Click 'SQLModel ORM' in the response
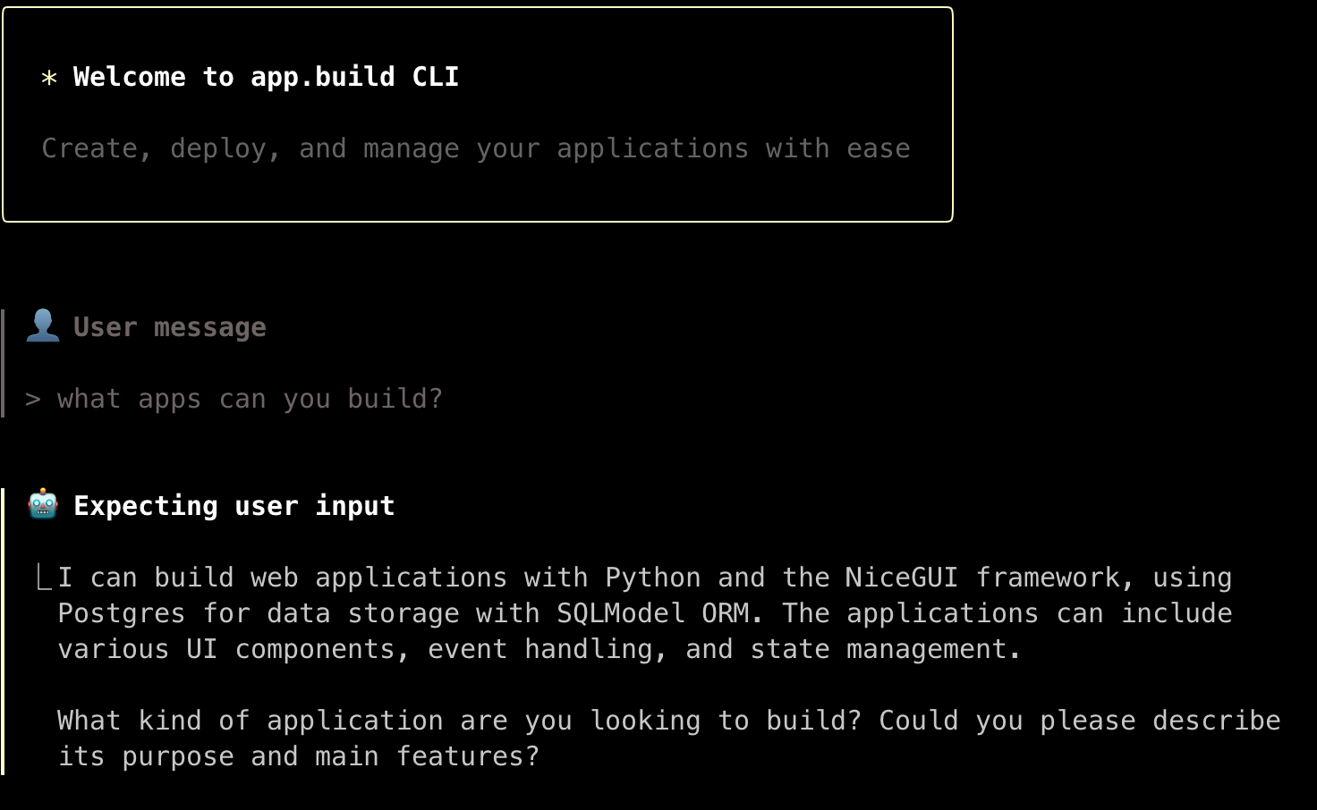Screen dimensions: 1317x810 pos(653,613)
